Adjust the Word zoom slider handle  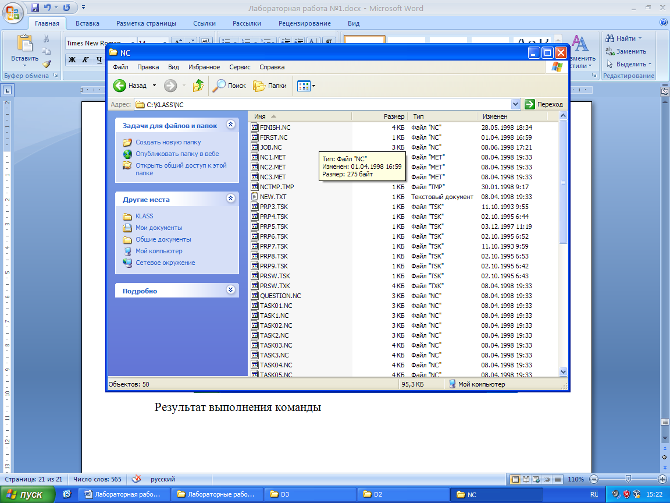click(628, 479)
